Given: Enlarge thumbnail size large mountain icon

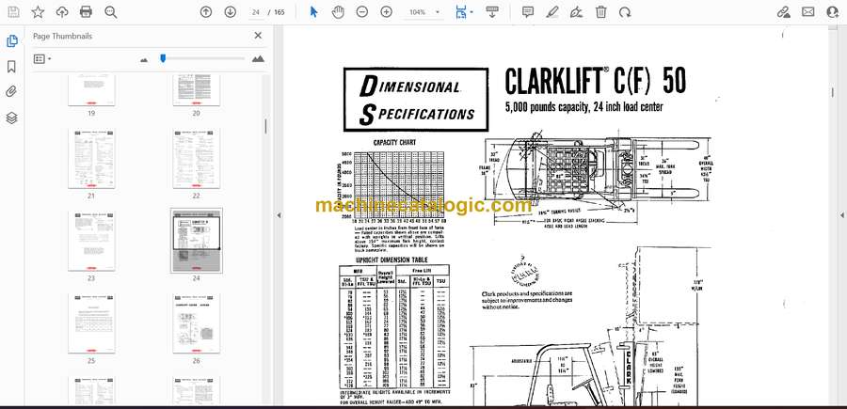Looking at the screenshot, I should pyautogui.click(x=258, y=59).
